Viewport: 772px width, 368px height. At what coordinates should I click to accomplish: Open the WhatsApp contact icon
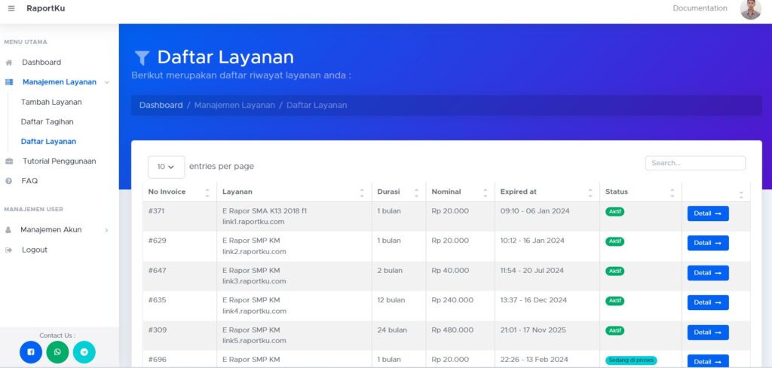(57, 352)
